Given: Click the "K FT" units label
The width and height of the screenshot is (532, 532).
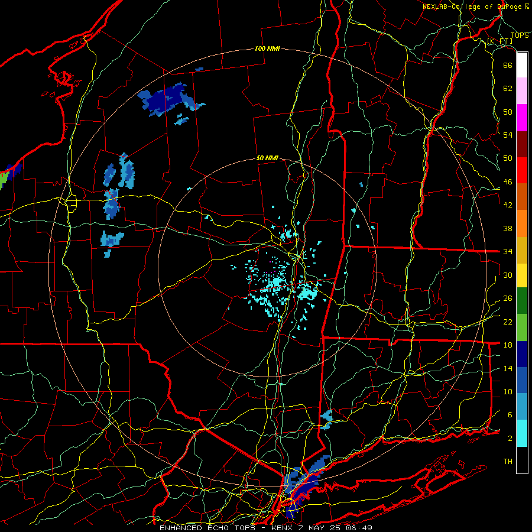Looking at the screenshot, I should coord(499,41).
